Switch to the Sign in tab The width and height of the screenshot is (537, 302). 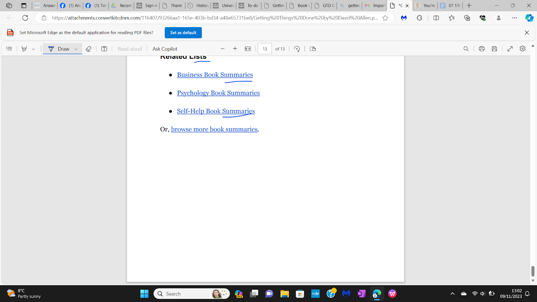point(147,5)
